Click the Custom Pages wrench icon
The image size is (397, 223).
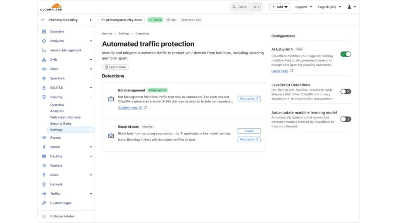point(44,203)
